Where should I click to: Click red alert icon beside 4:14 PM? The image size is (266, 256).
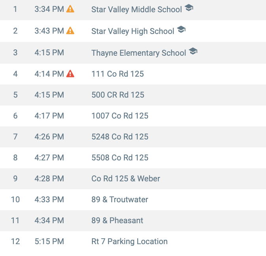[70, 73]
